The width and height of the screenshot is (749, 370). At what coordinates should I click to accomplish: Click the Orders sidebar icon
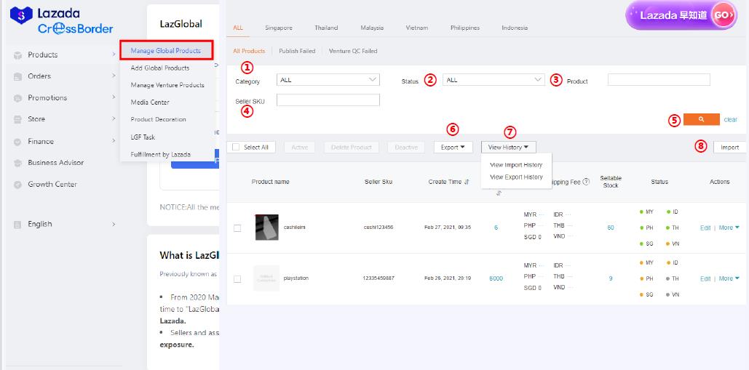click(17, 77)
